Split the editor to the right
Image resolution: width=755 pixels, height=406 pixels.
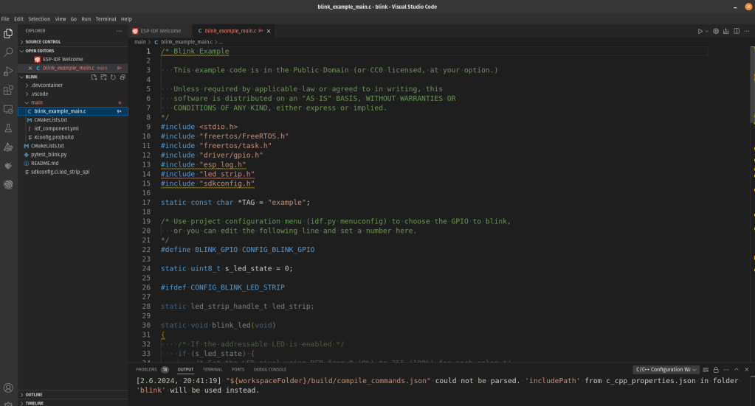coord(736,31)
